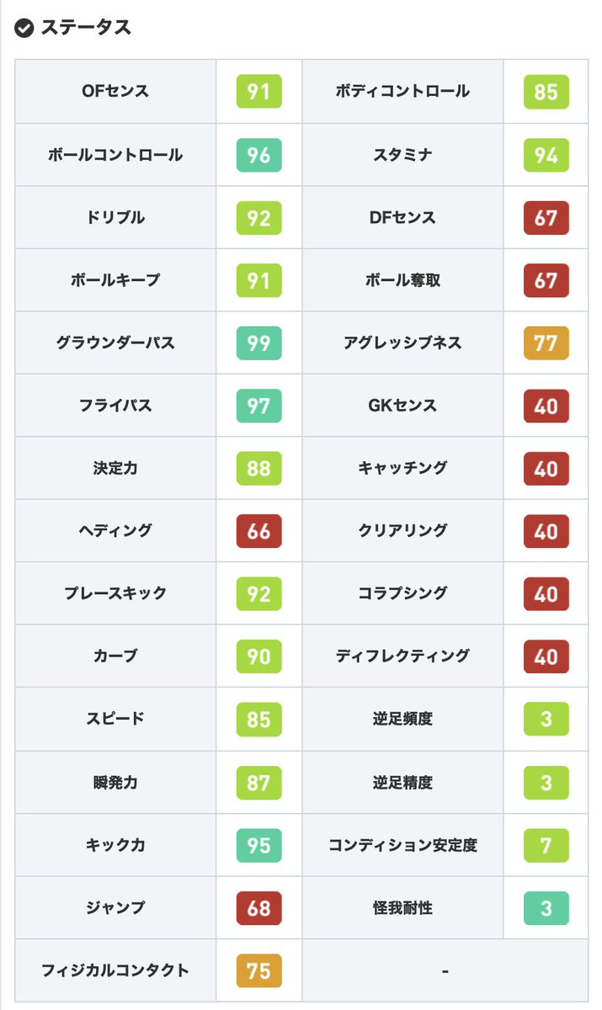Image resolution: width=602 pixels, height=1010 pixels.
Task: Click the teal 3 怪我耐性 badge
Action: (x=546, y=907)
